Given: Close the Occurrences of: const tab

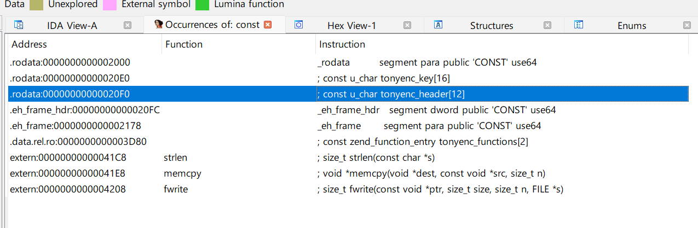Looking at the screenshot, I should [x=268, y=25].
